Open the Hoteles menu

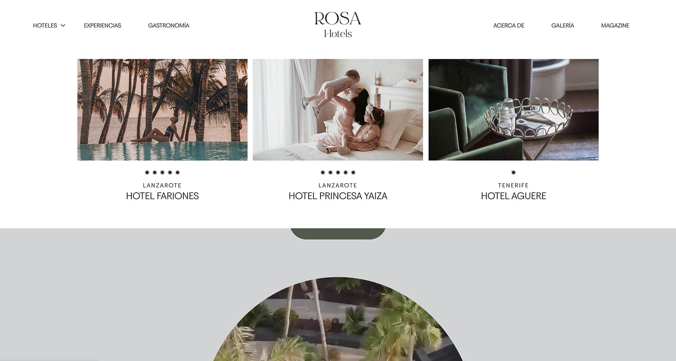45,25
